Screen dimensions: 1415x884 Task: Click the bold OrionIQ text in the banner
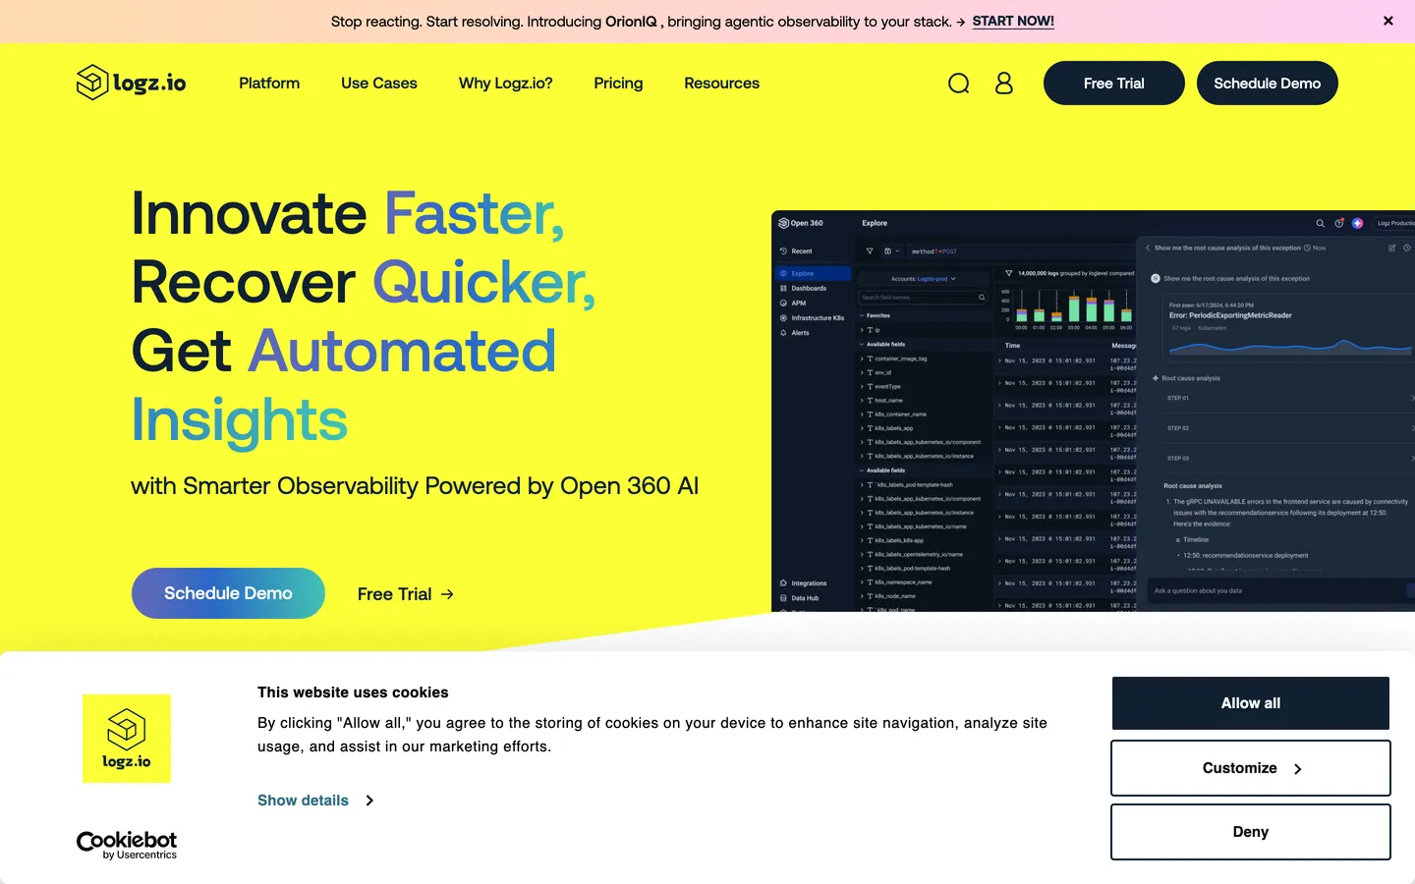point(631,22)
